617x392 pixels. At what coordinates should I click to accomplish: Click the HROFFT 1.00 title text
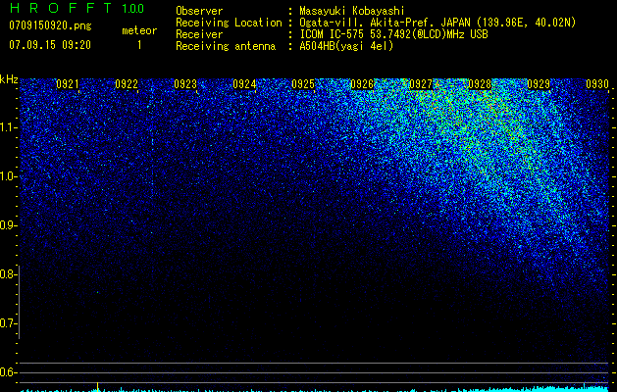tap(77, 8)
